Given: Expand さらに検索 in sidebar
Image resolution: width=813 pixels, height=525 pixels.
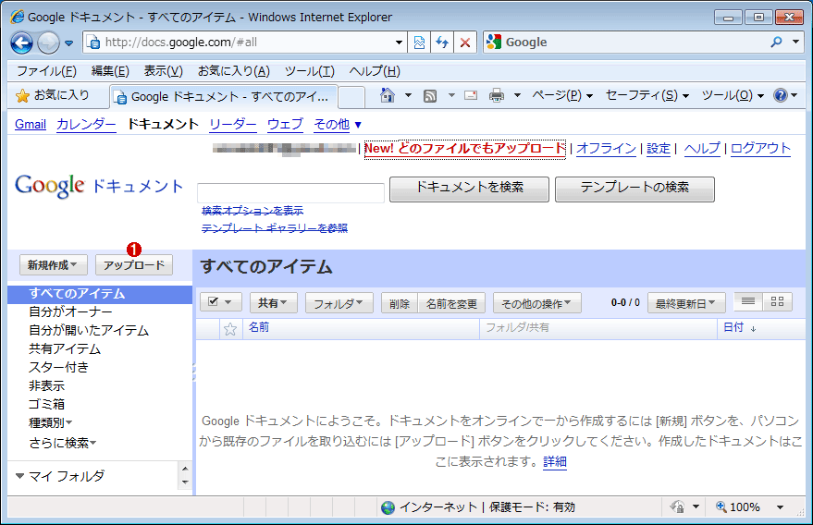Looking at the screenshot, I should point(62,443).
